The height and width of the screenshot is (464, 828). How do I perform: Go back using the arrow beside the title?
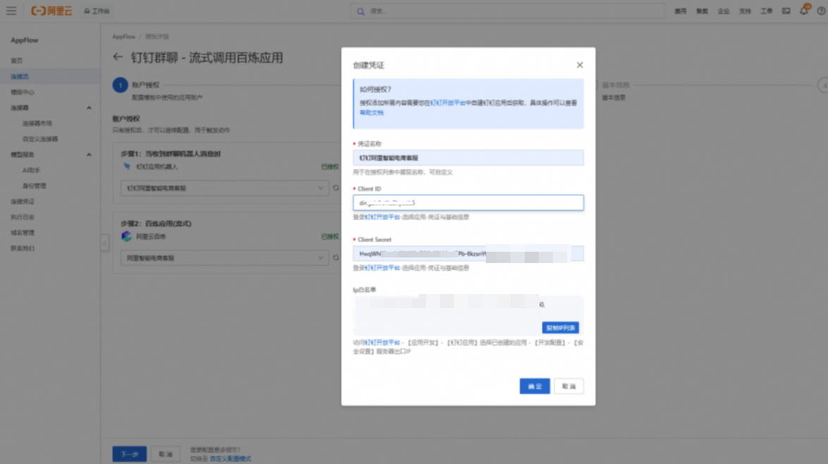(118, 57)
